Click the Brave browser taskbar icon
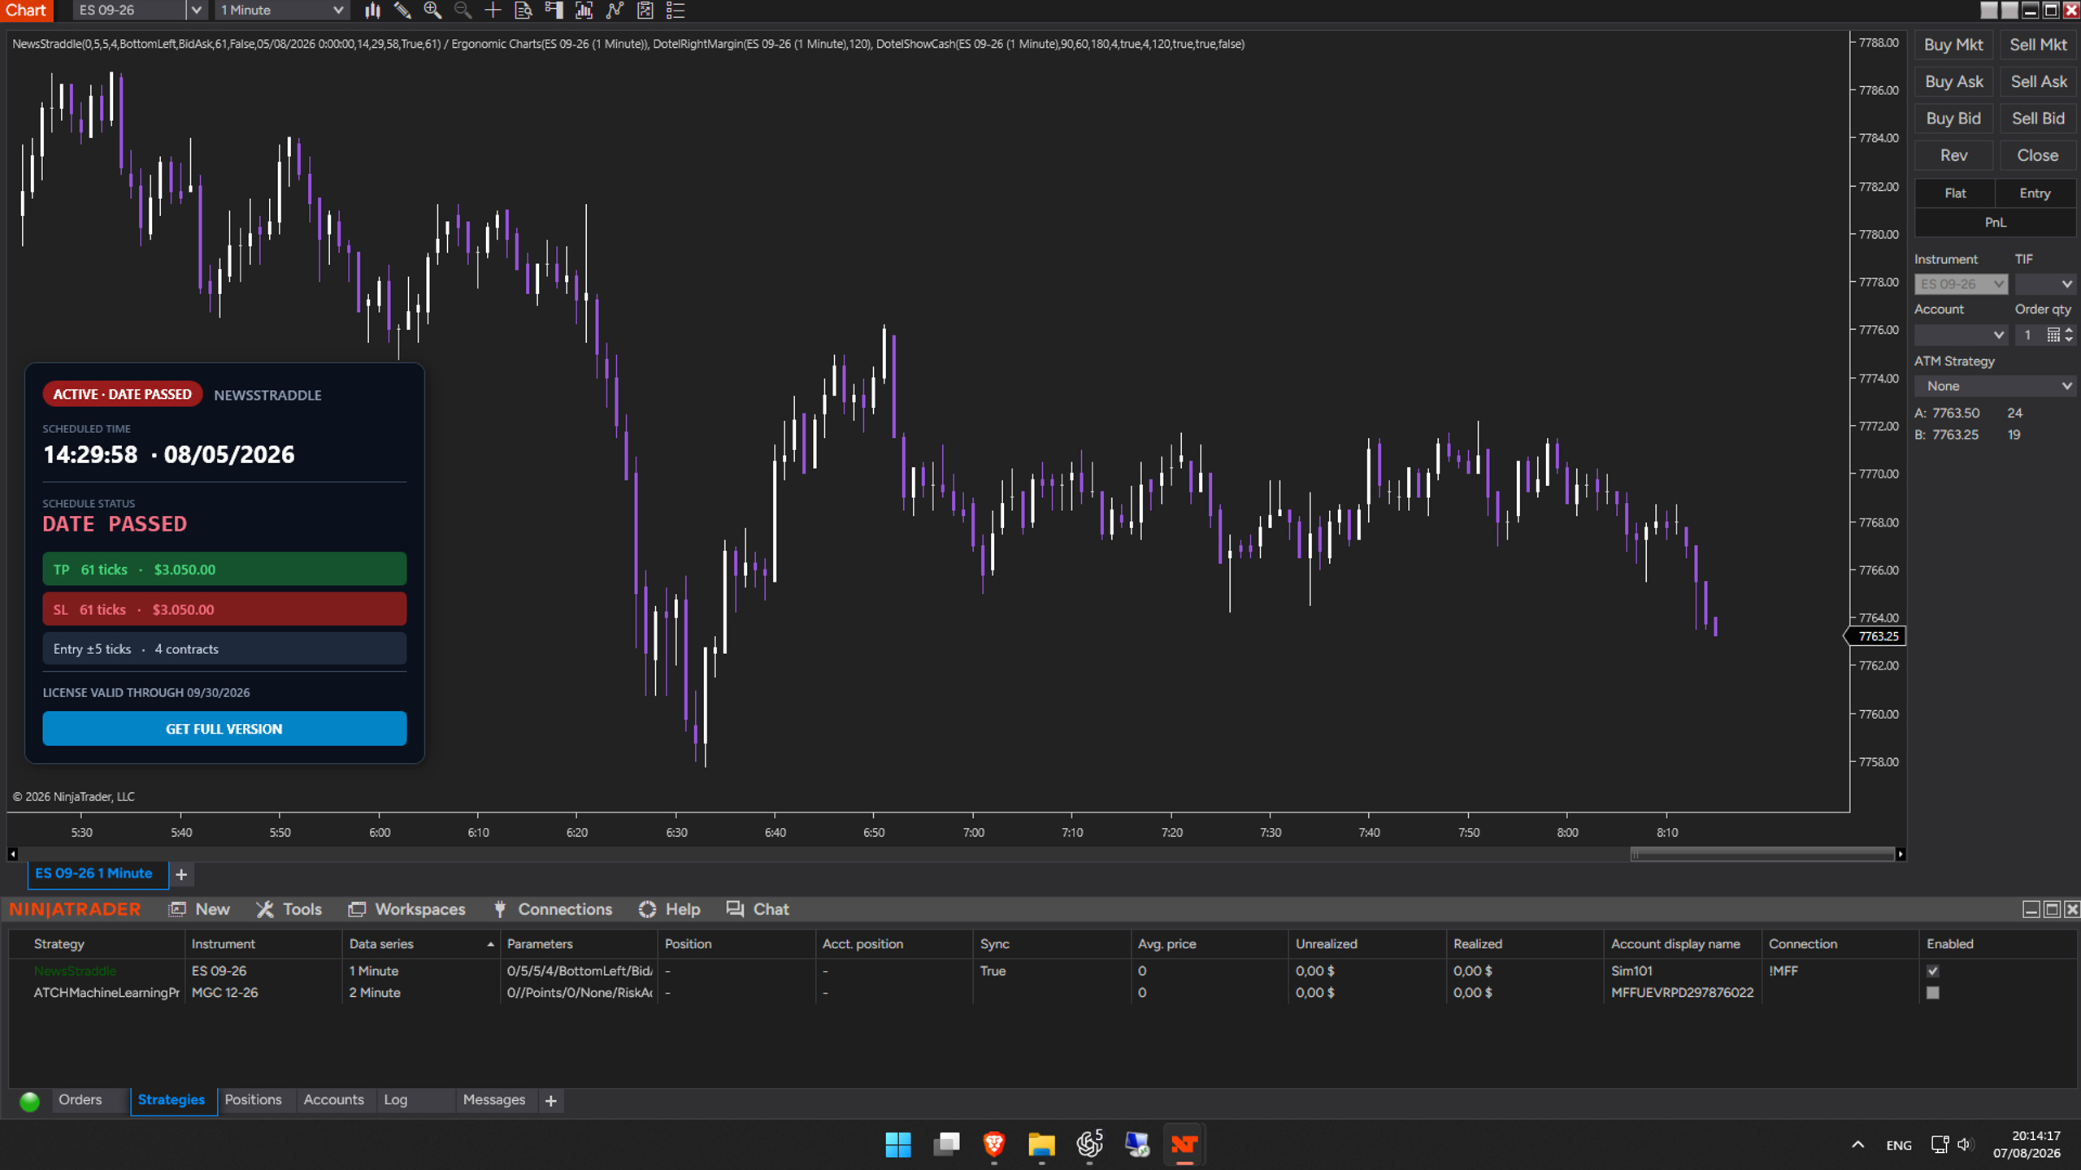 [x=993, y=1145]
